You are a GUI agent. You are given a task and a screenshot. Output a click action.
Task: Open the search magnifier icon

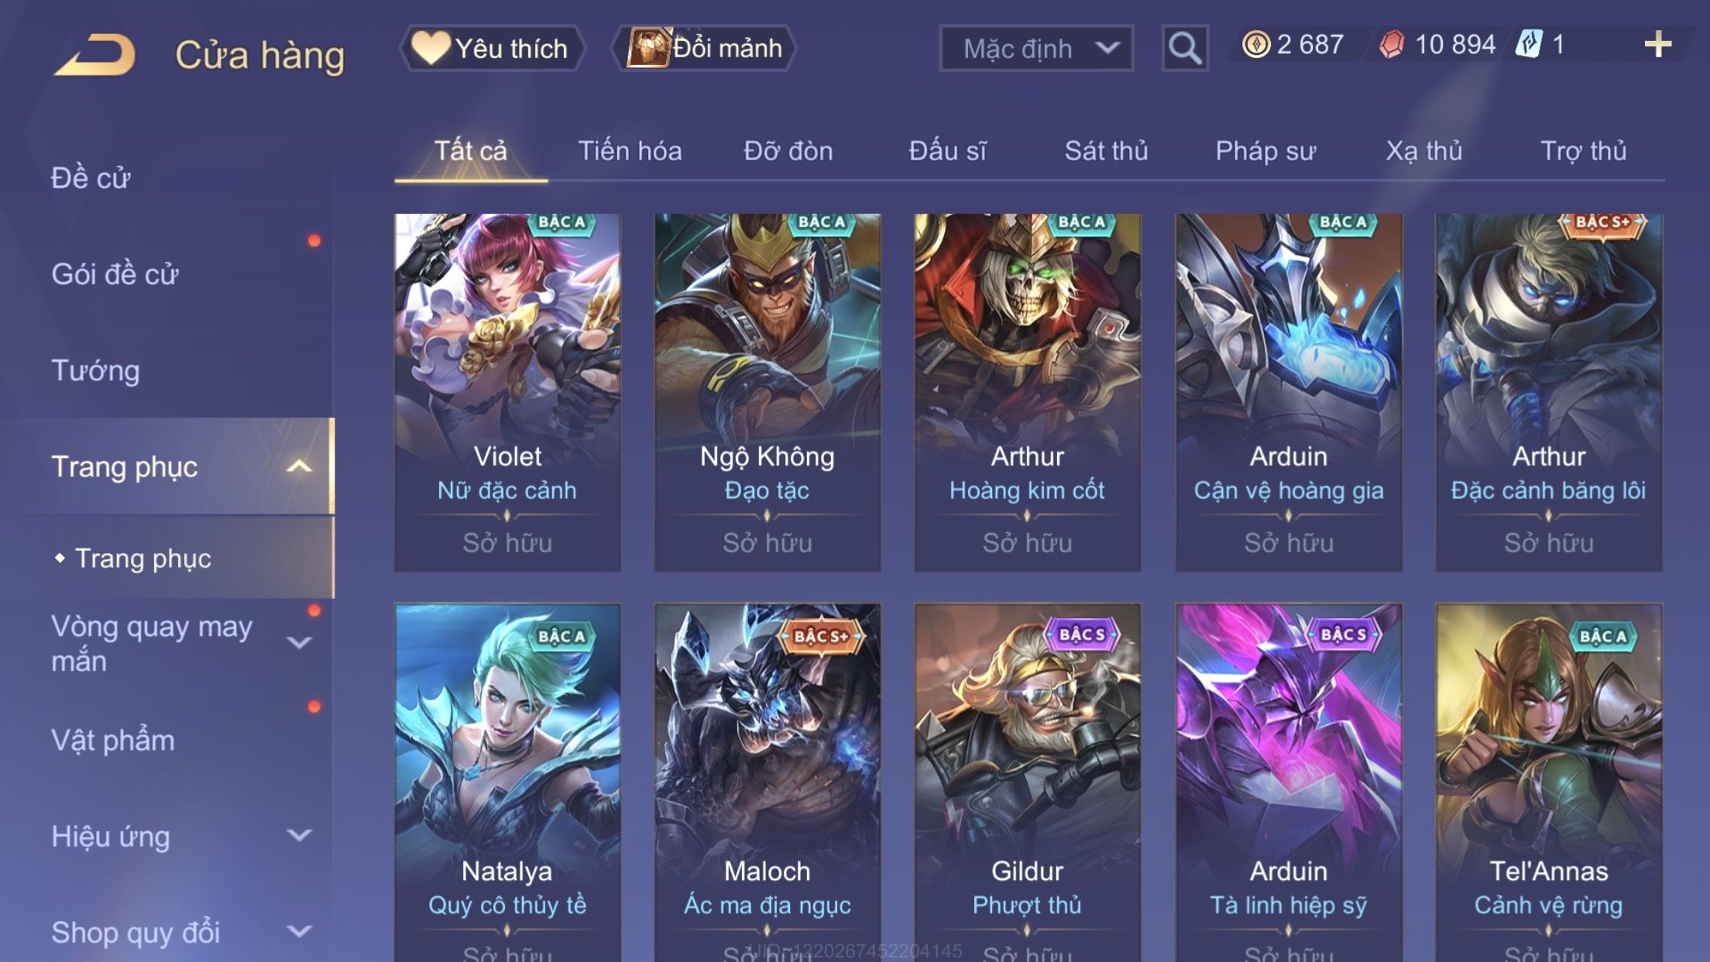click(1184, 48)
